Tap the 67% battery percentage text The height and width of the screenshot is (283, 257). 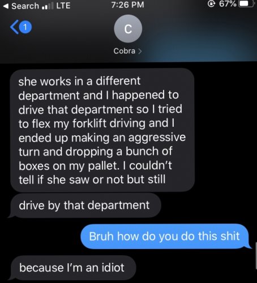pos(228,4)
